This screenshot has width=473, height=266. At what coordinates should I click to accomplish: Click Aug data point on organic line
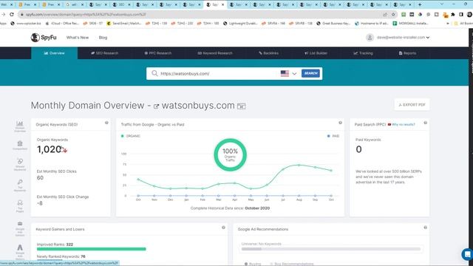pyautogui.click(x=299, y=165)
